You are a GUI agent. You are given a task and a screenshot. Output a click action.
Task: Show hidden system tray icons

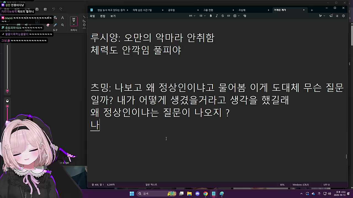tap(301, 194)
